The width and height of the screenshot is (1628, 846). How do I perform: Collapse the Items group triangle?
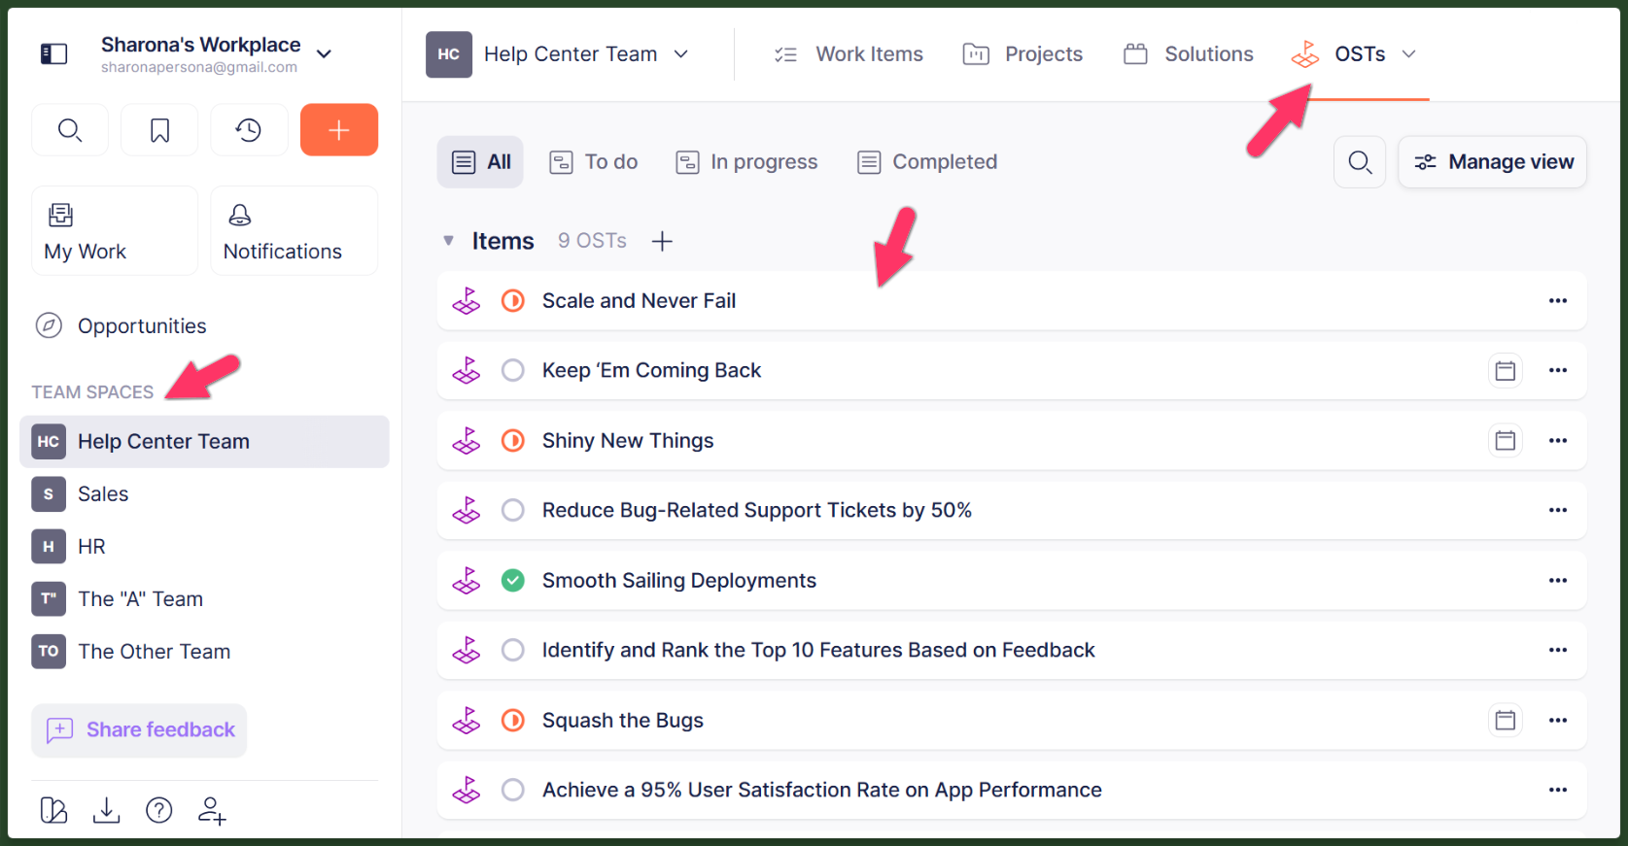click(x=448, y=241)
